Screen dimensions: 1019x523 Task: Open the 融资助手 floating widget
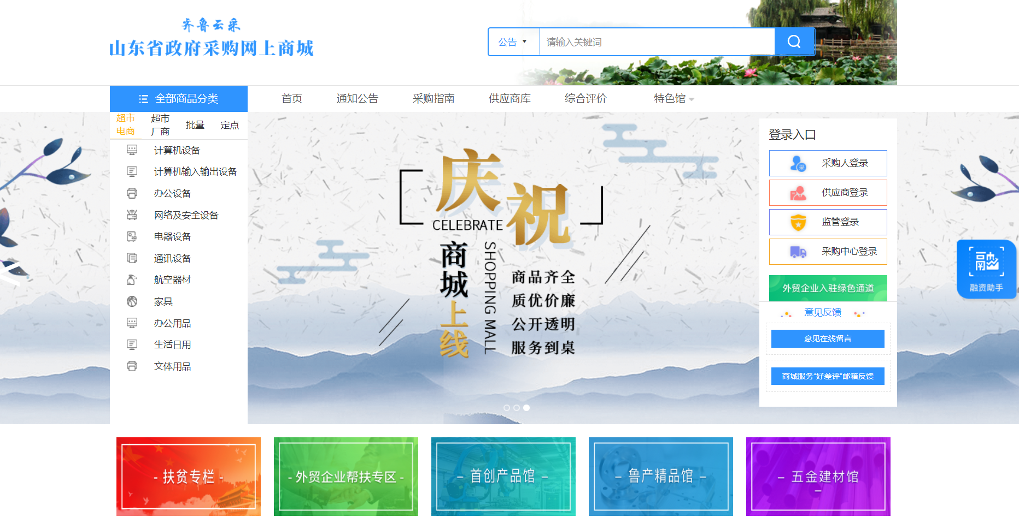click(986, 269)
